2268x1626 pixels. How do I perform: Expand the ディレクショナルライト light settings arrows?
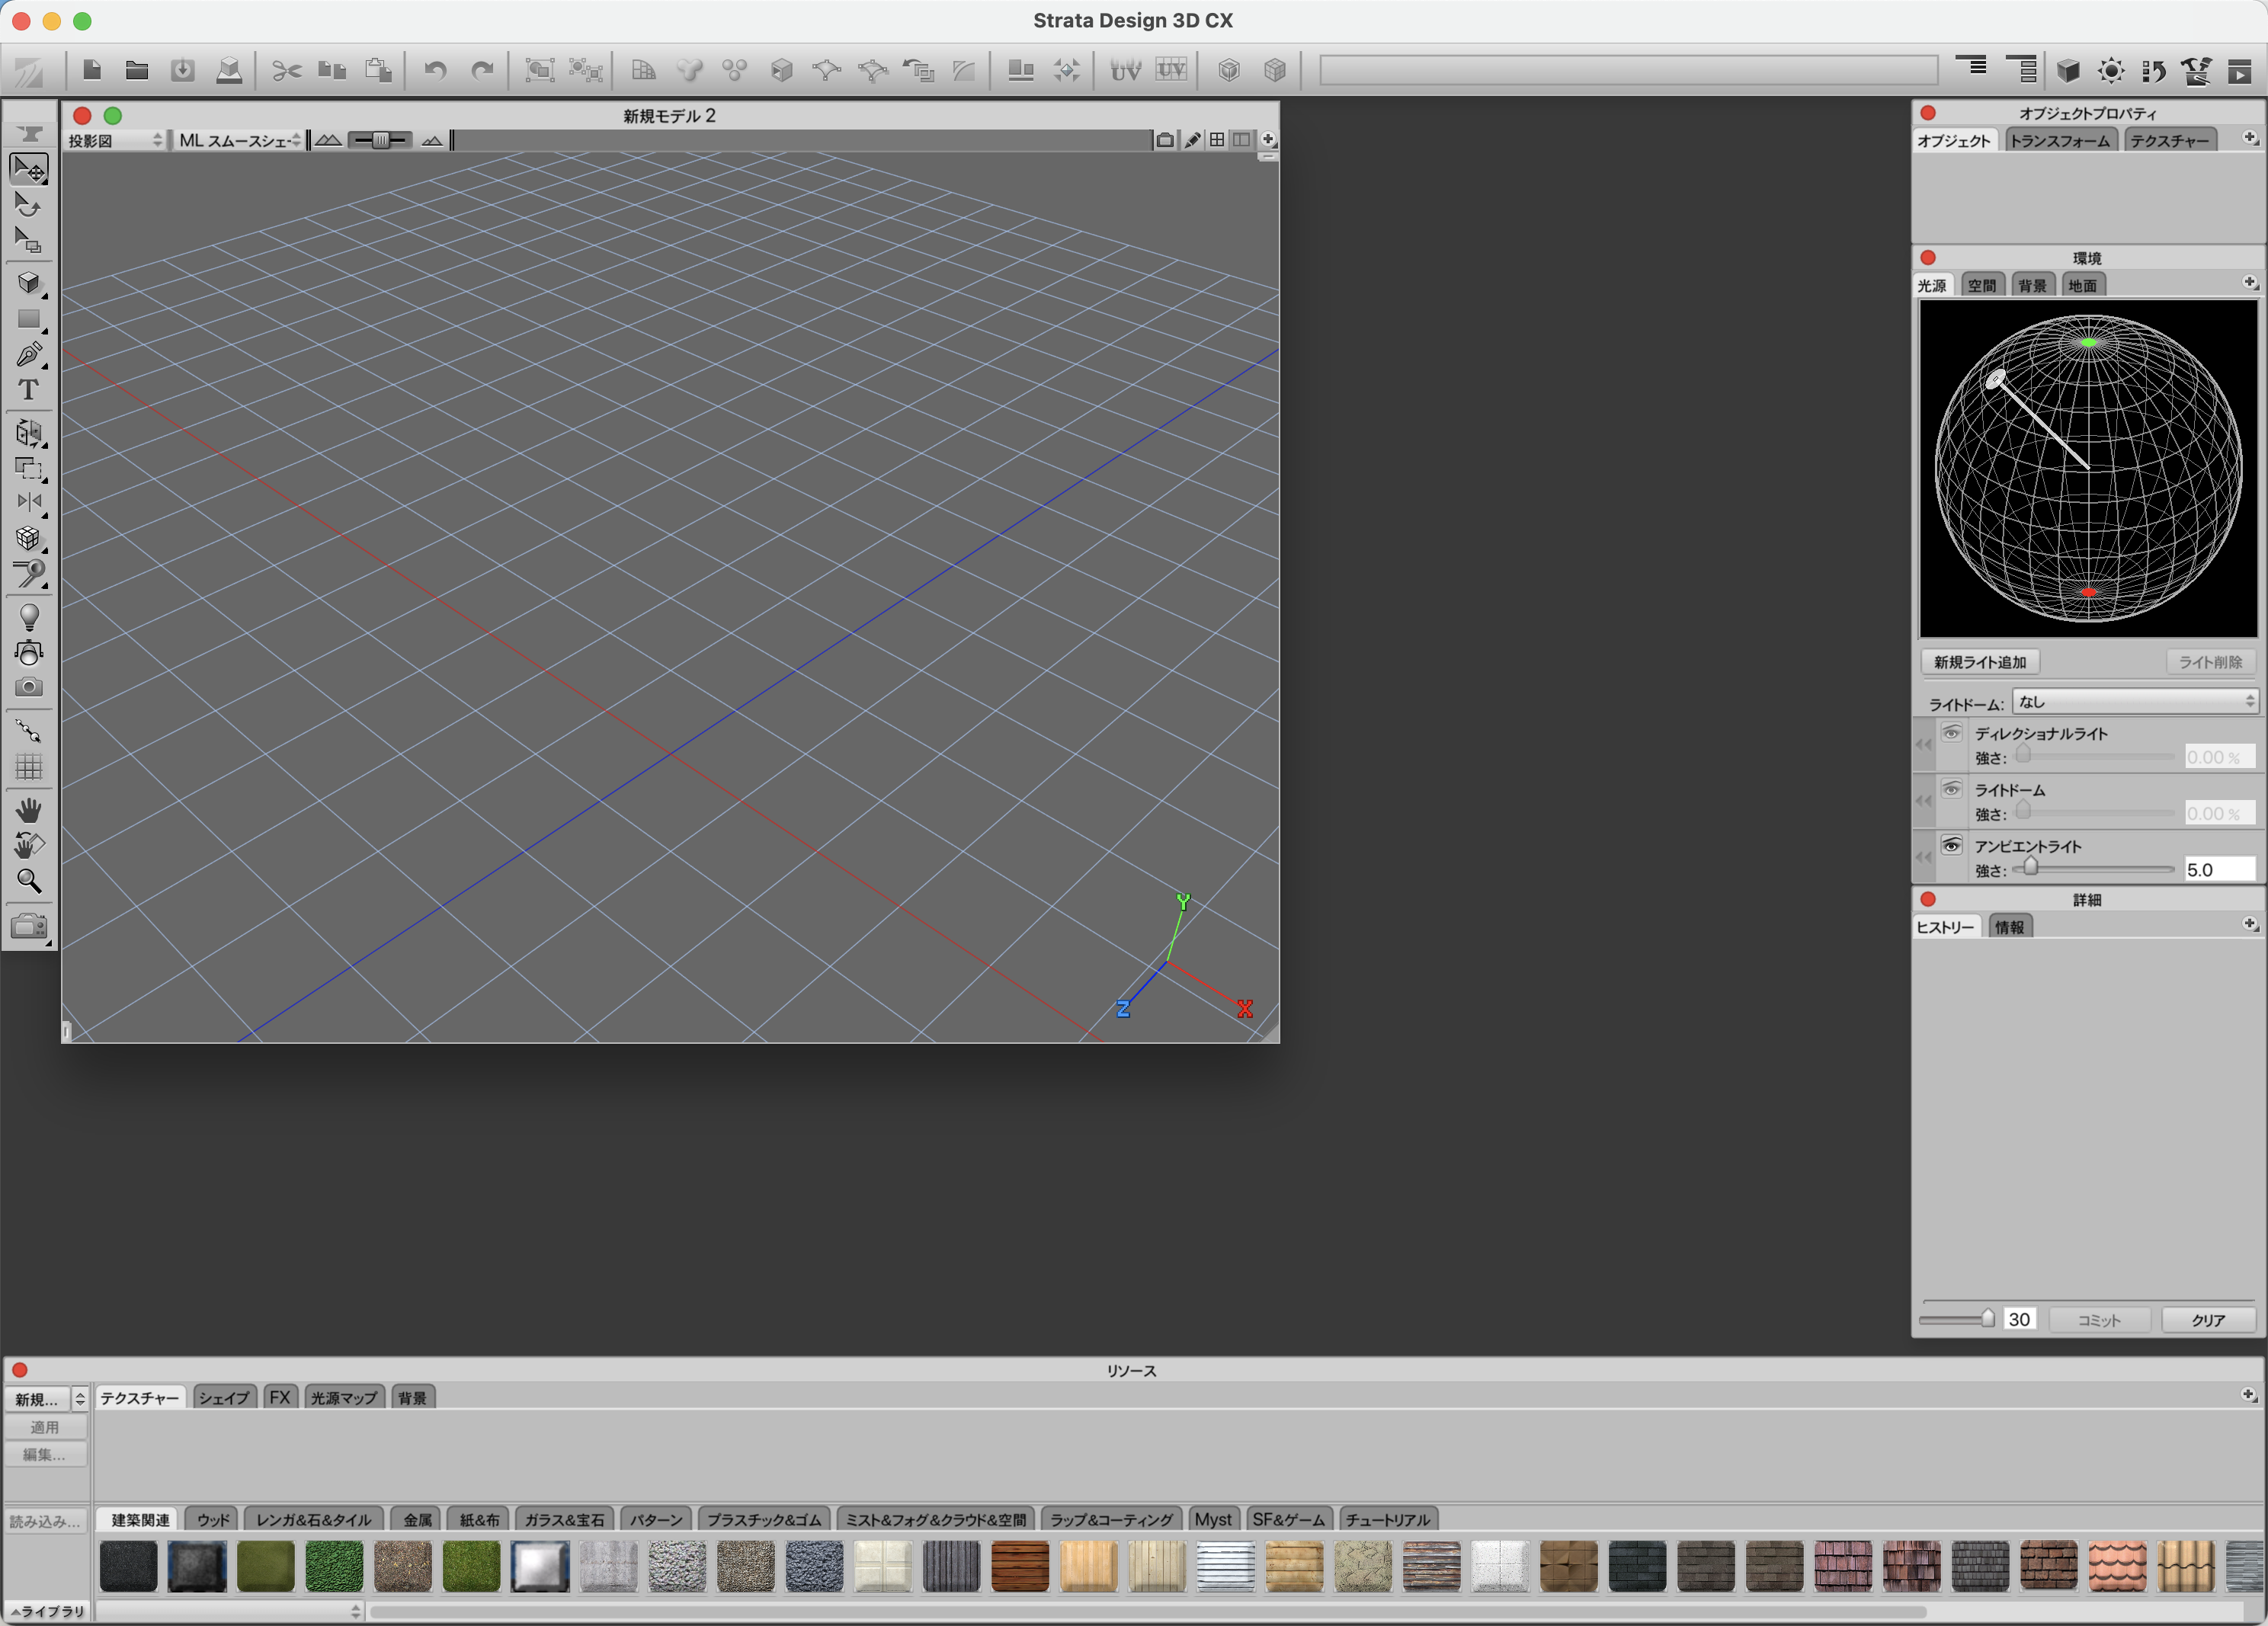1923,745
